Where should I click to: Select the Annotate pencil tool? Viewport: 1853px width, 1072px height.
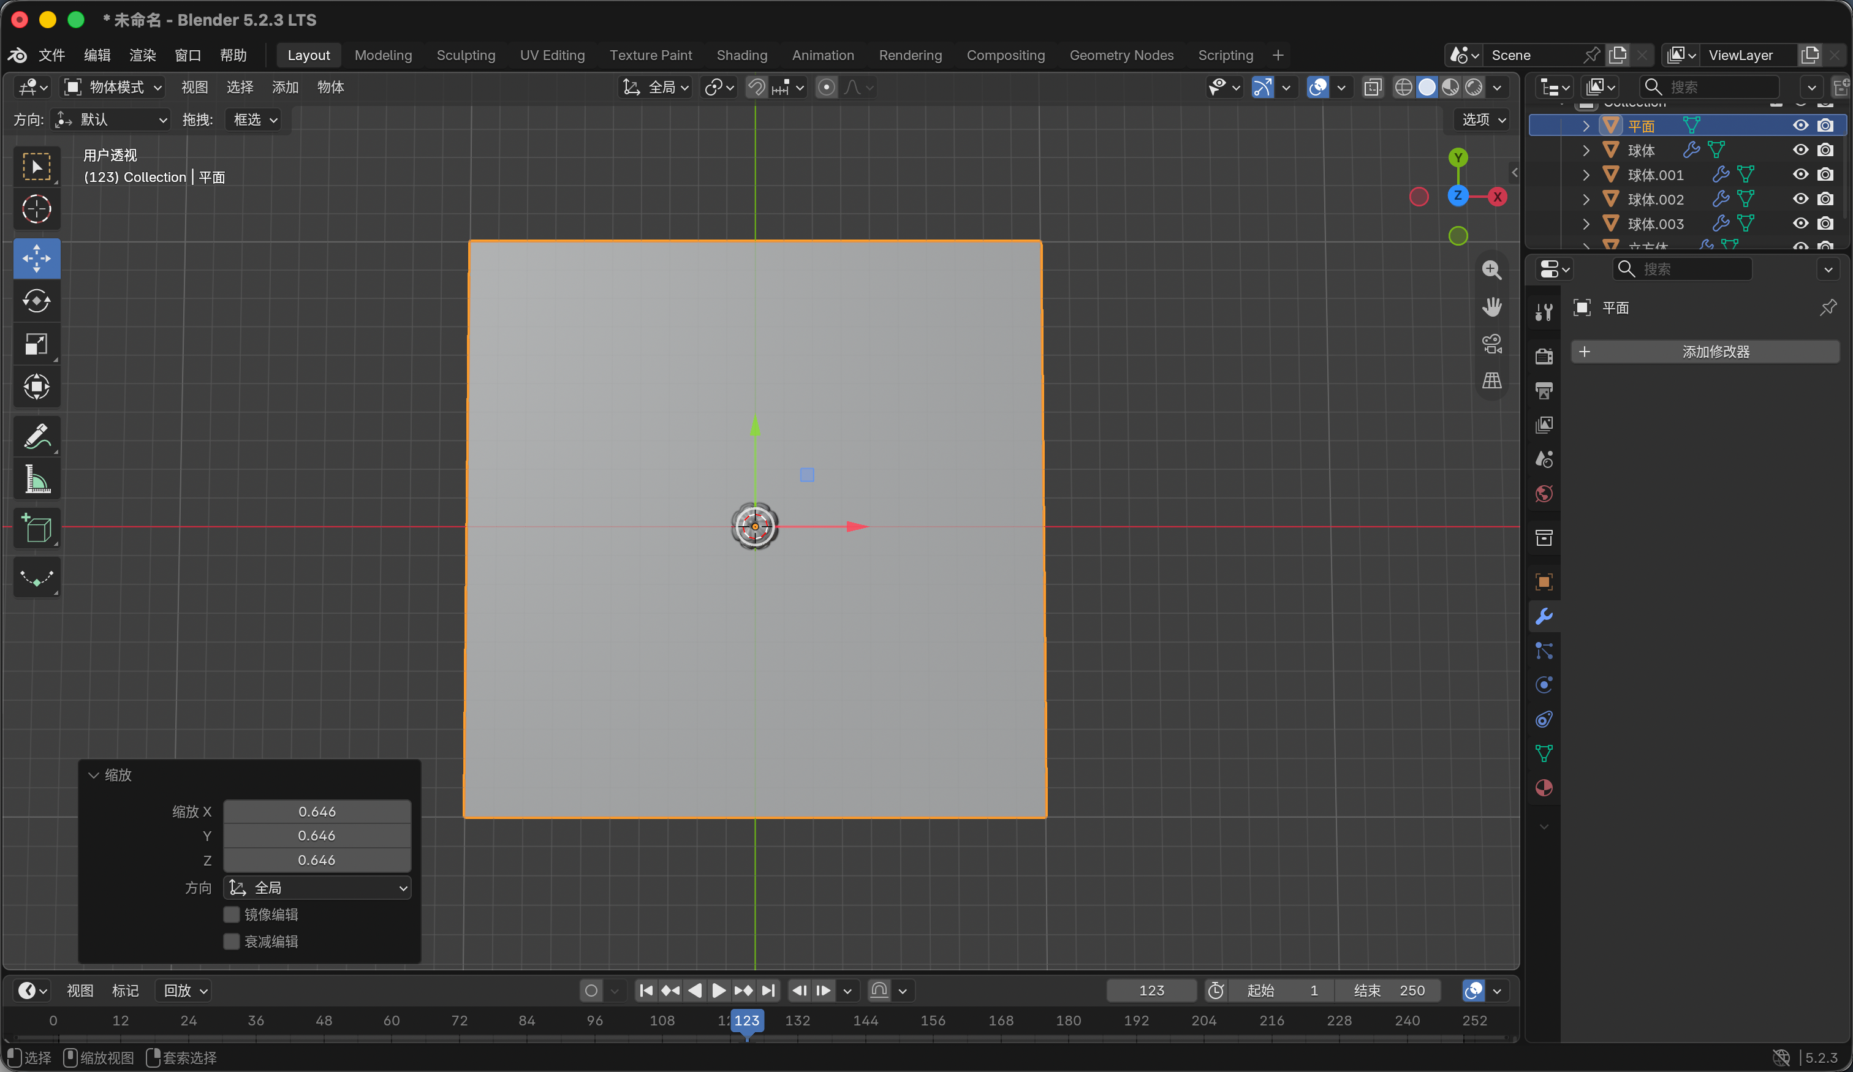click(36, 436)
